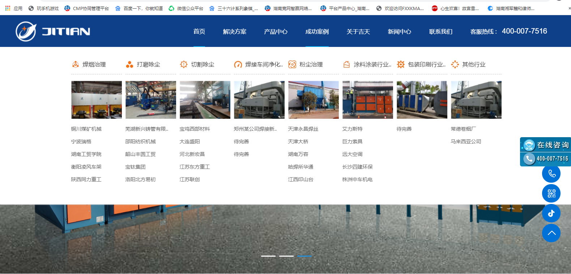
Task: Click the JITIAN logo in header
Action: [x=53, y=31]
